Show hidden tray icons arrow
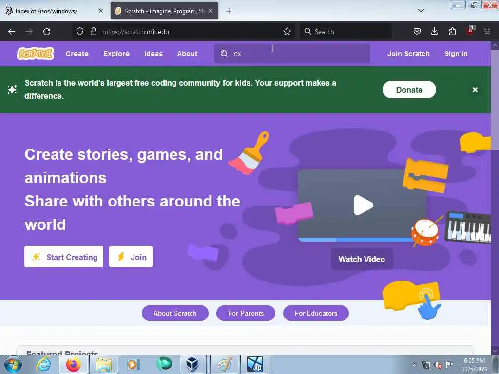This screenshot has width=499, height=374. point(414,365)
